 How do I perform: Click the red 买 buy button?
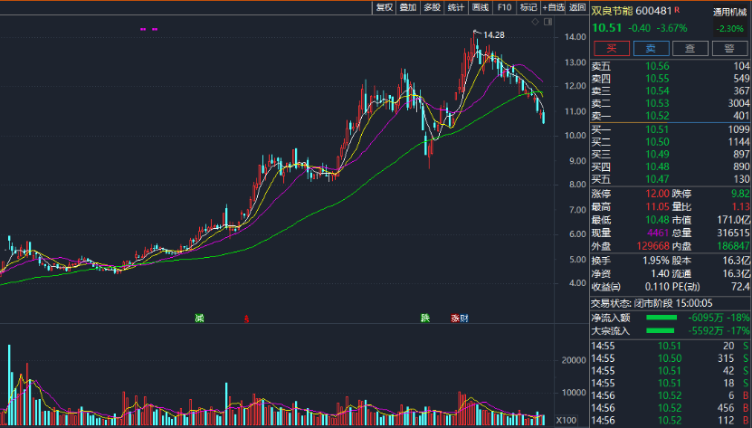pyautogui.click(x=611, y=49)
